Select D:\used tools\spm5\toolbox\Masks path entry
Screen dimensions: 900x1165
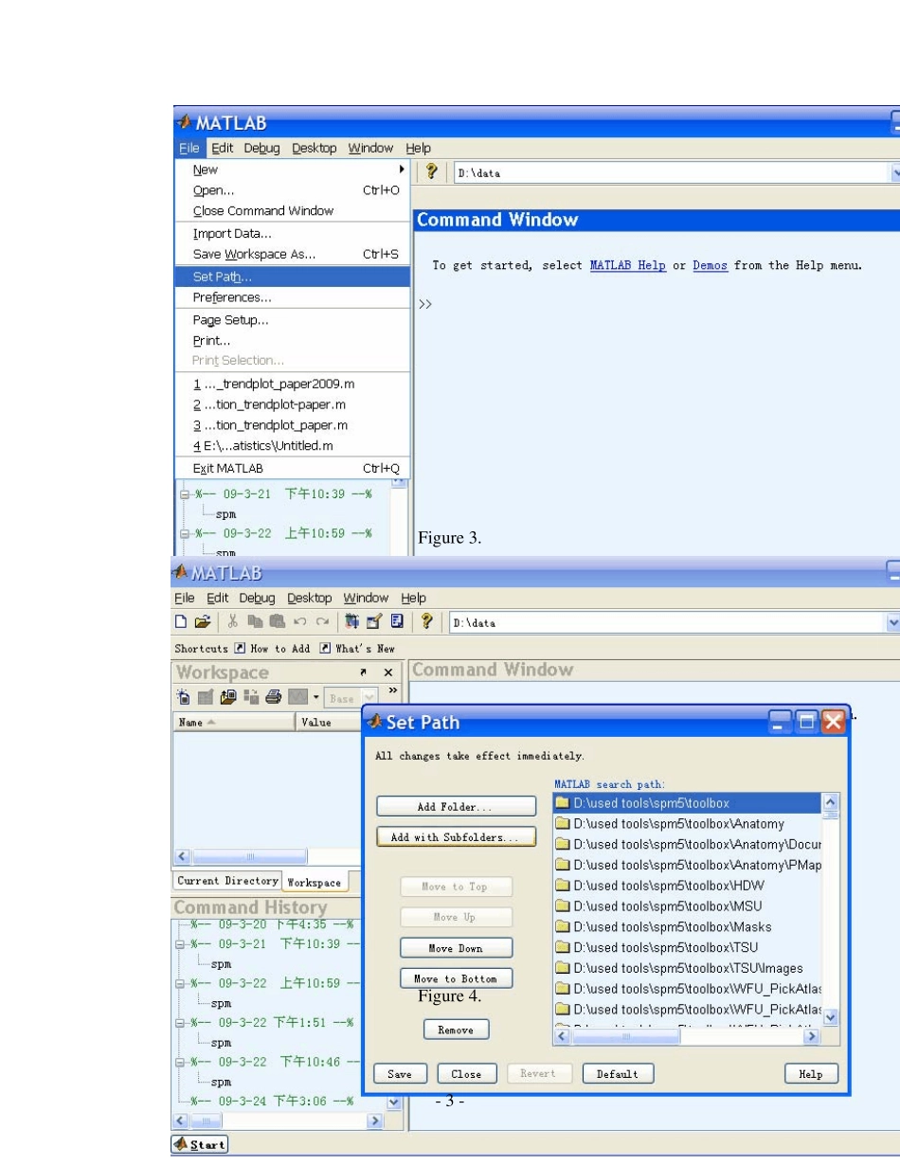point(688,927)
